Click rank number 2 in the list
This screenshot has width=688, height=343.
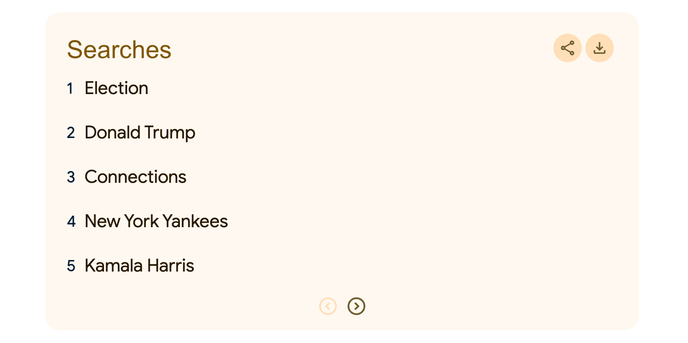click(71, 133)
